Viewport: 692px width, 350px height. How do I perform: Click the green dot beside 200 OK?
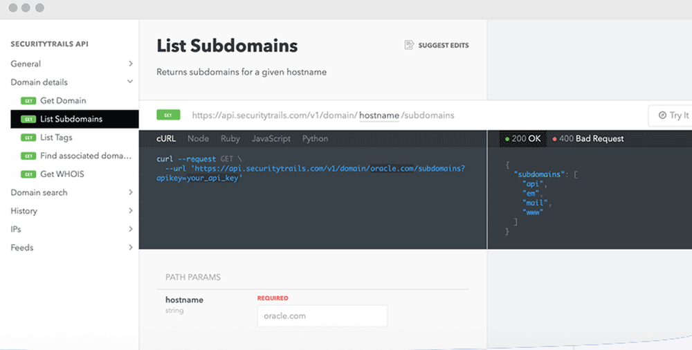pos(507,139)
